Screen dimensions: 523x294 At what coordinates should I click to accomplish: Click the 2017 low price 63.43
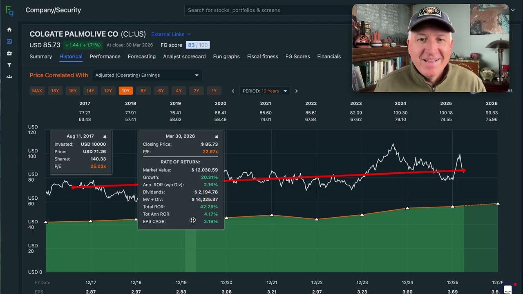click(85, 120)
